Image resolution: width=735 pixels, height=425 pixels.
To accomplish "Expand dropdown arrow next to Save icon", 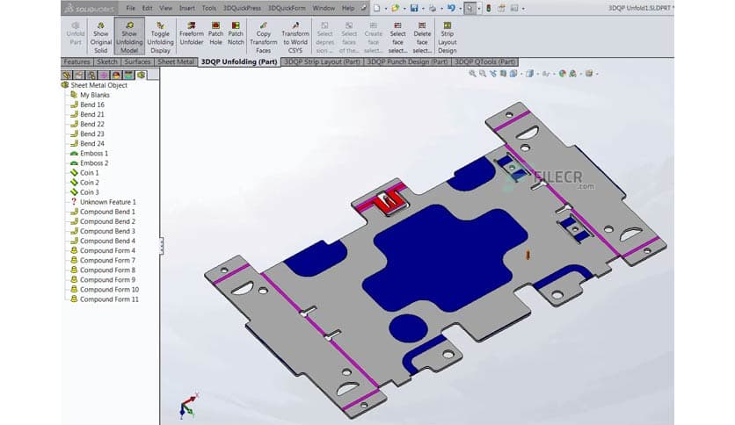I will 422,9.
